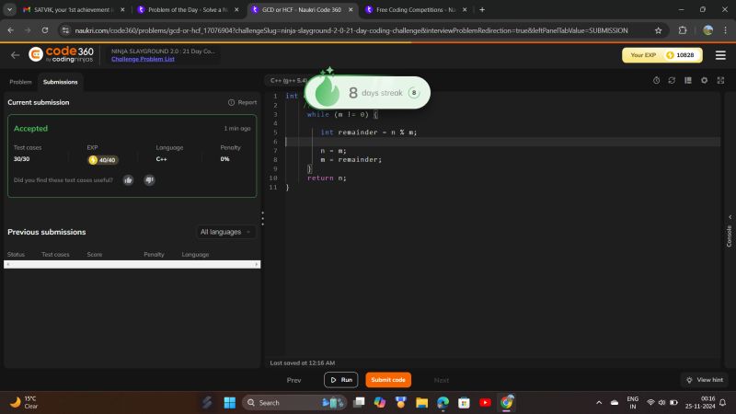Open the timer clock icon in editor toolbar
The height and width of the screenshot is (414, 736).
coord(656,81)
